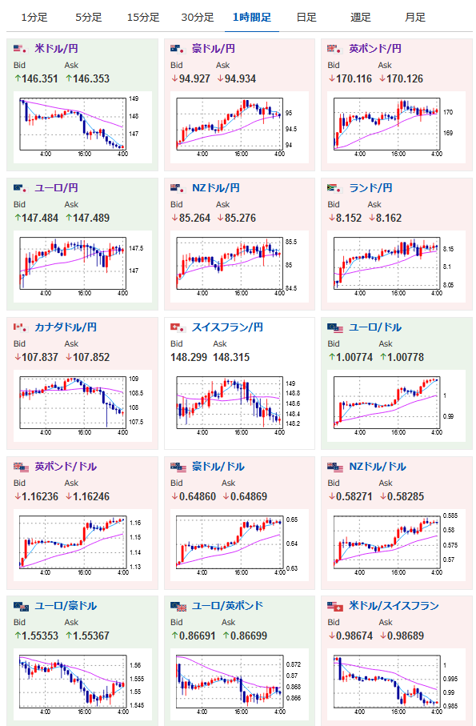Click the ユーロ/英ポンド chart thumbnail
476x726 pixels.
240,685
